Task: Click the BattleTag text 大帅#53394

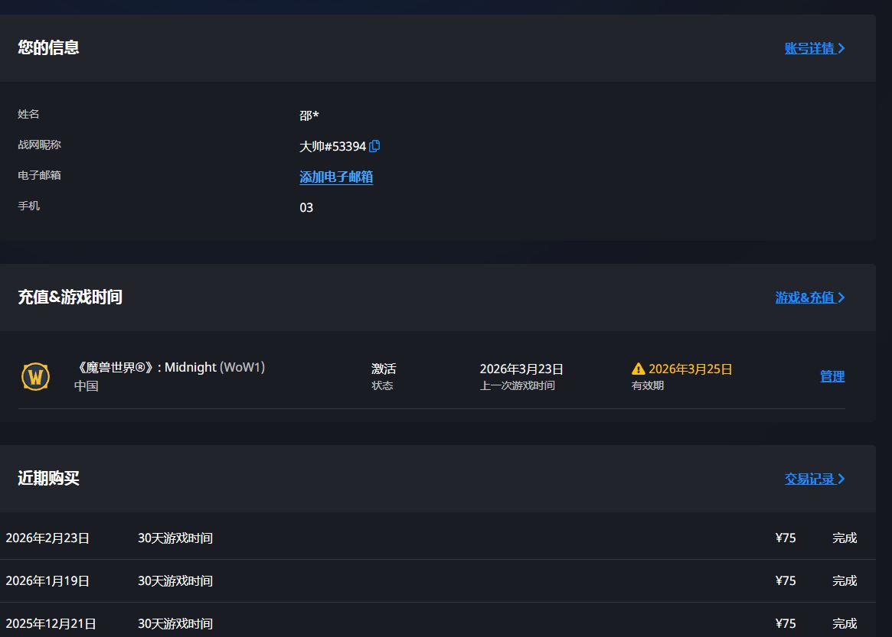Action: click(332, 146)
